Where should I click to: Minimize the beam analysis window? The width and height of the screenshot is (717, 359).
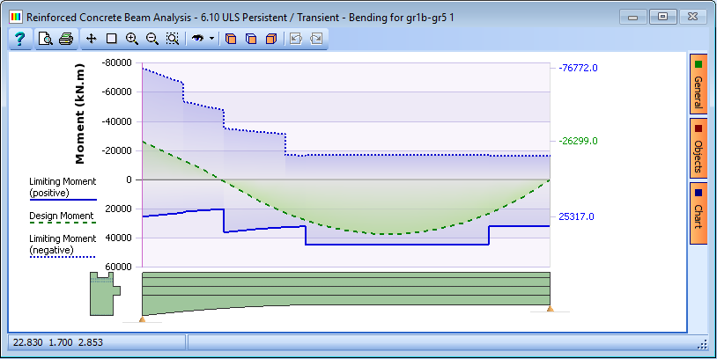click(632, 18)
